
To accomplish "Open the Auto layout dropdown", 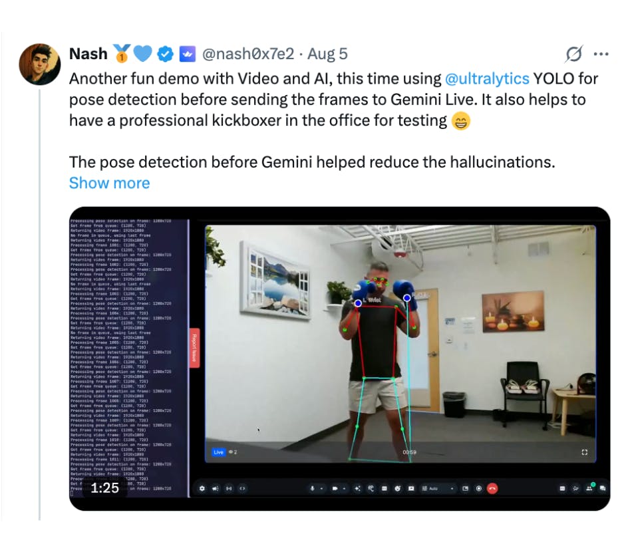I will click(x=438, y=489).
